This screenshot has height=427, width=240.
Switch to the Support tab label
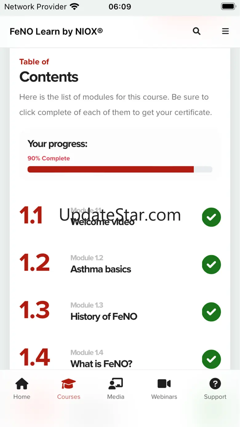click(x=215, y=397)
